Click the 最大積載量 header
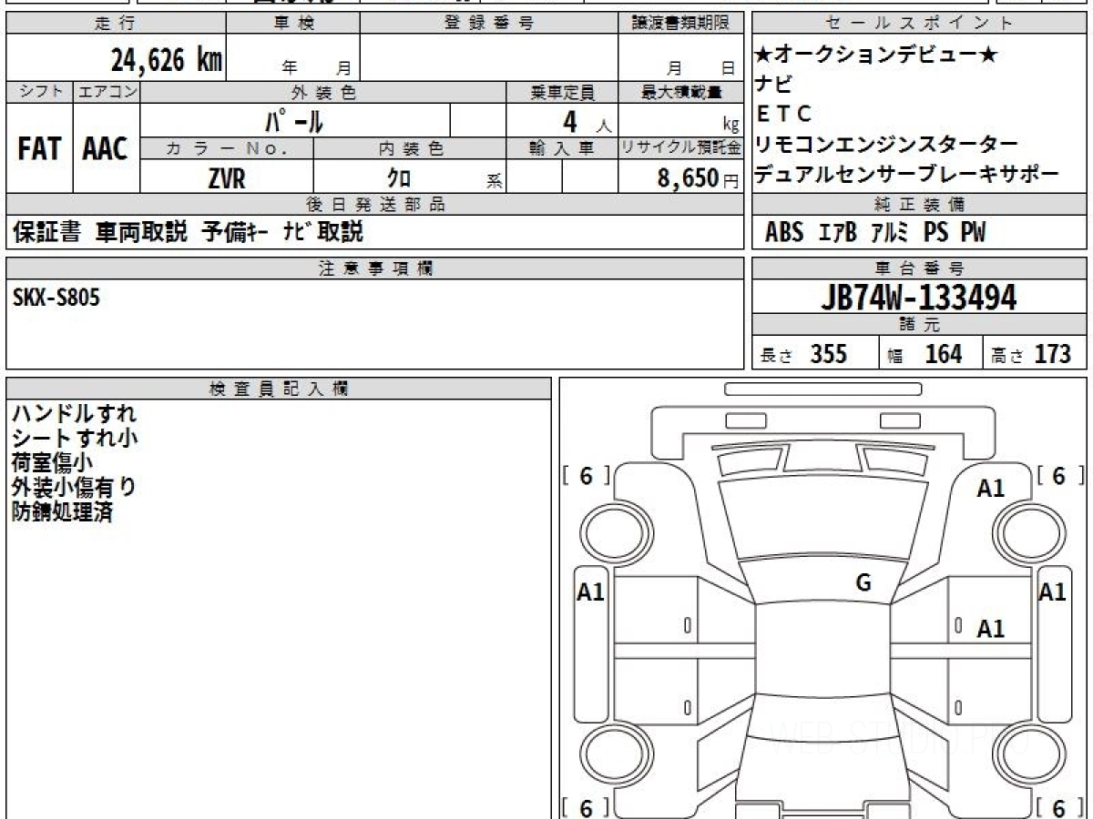Image resolution: width=1093 pixels, height=819 pixels. tap(681, 92)
